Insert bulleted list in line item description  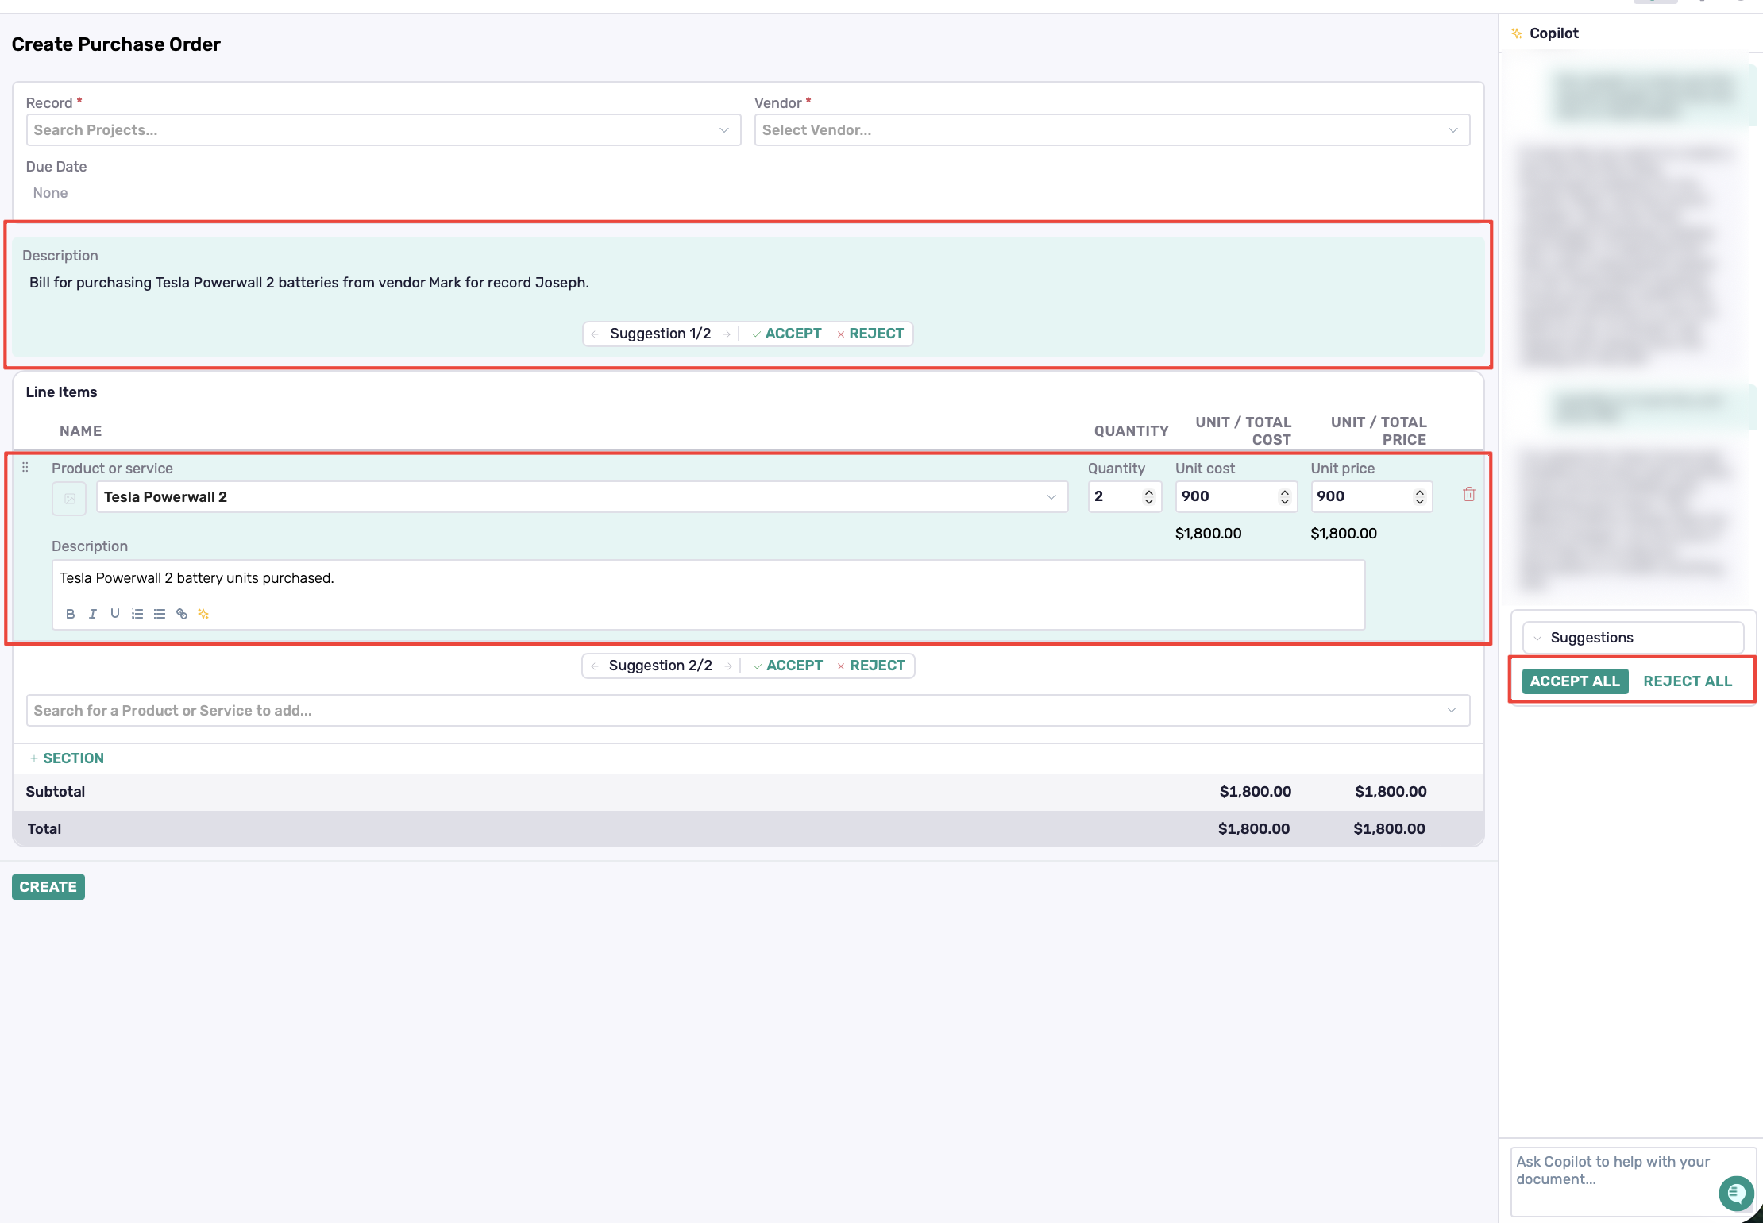tap(159, 614)
